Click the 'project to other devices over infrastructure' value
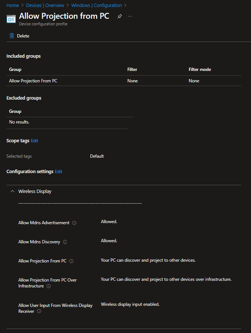Image resolution: width=251 pixels, height=333 pixels. coord(166,279)
